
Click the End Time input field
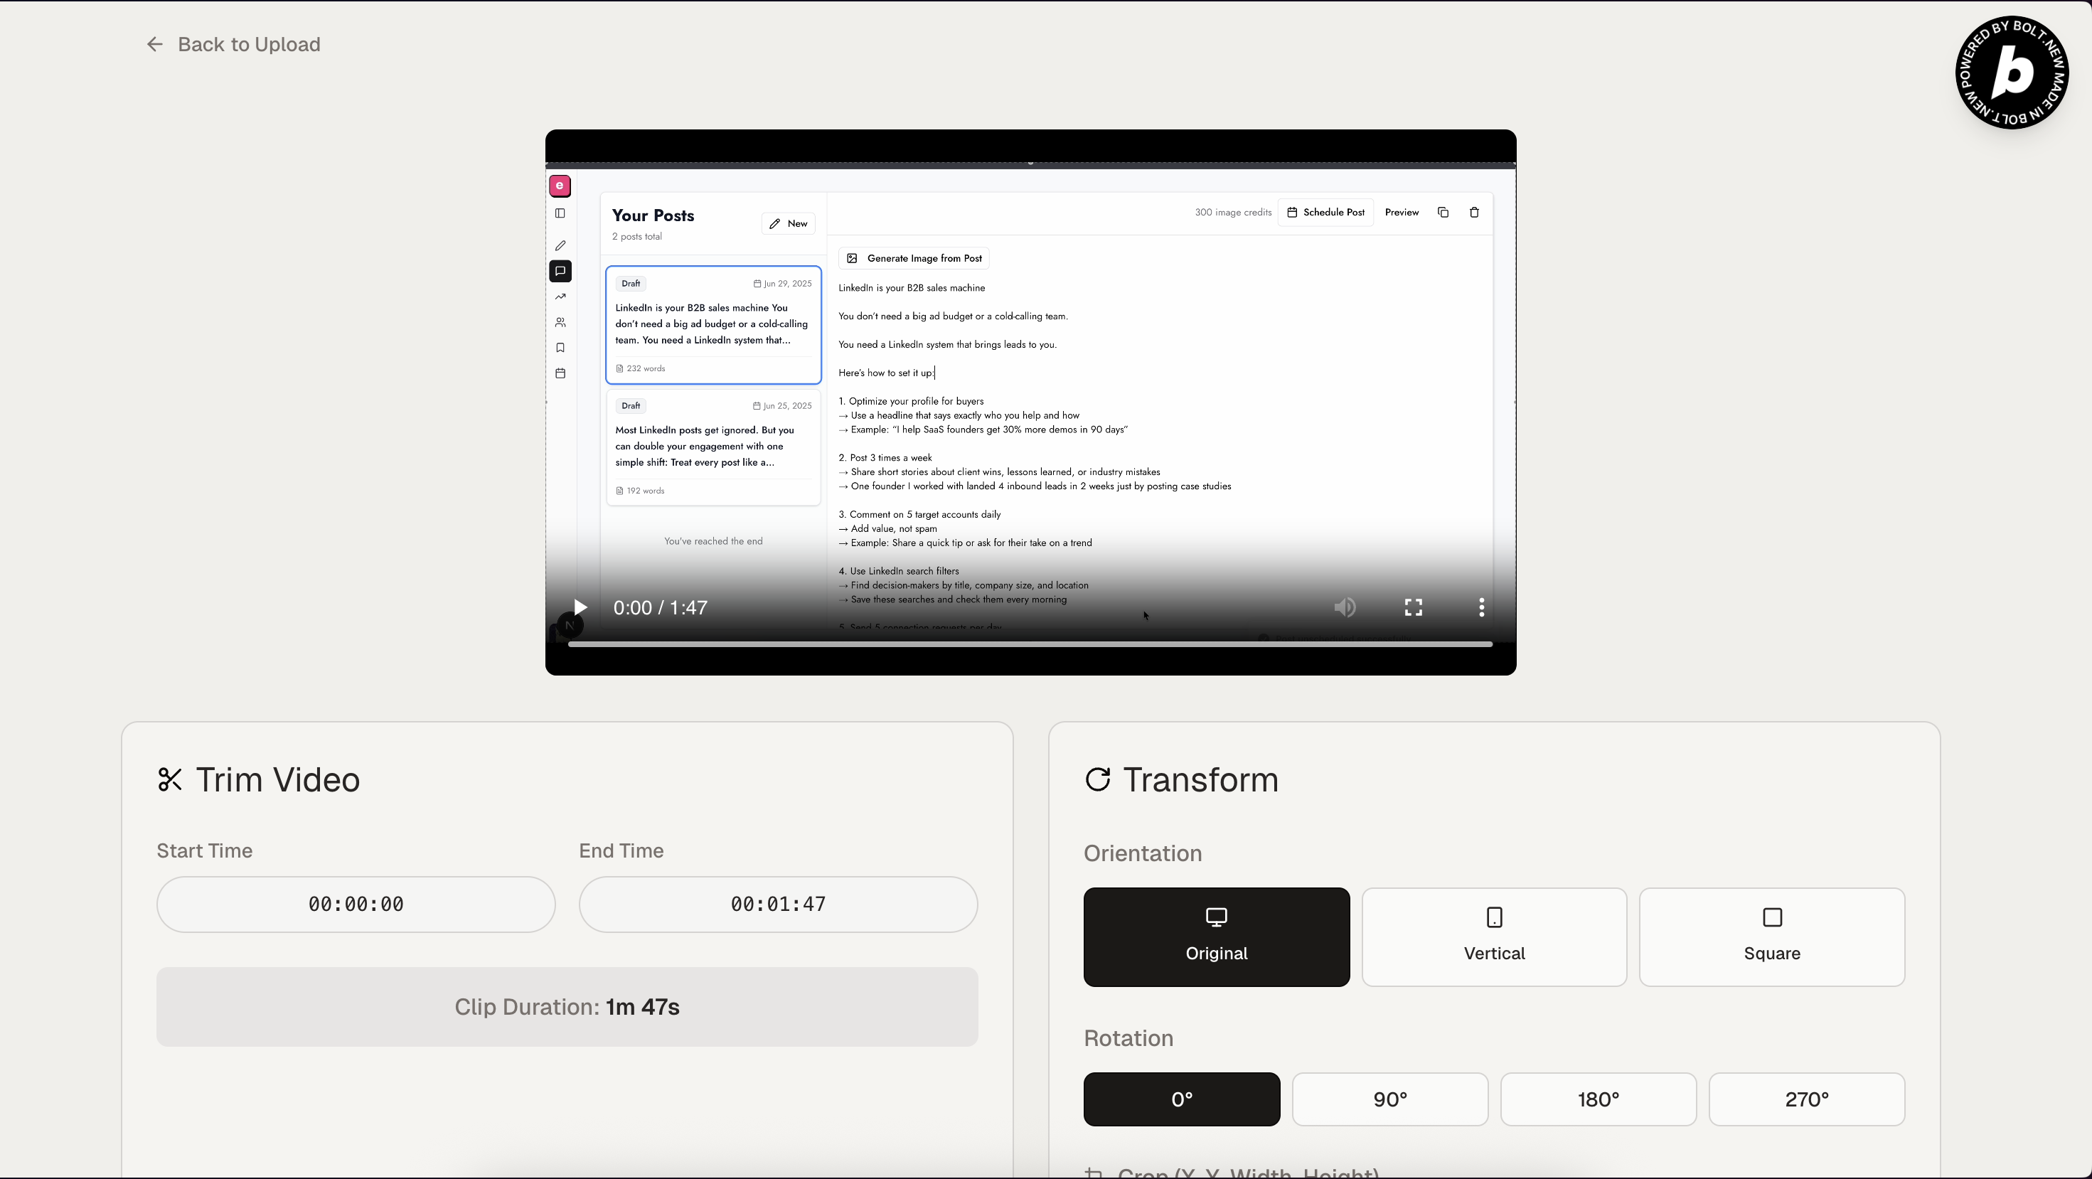click(777, 904)
